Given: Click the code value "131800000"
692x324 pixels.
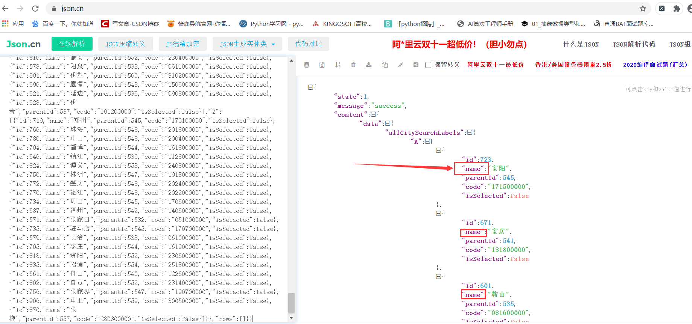Looking at the screenshot, I should [509, 250].
